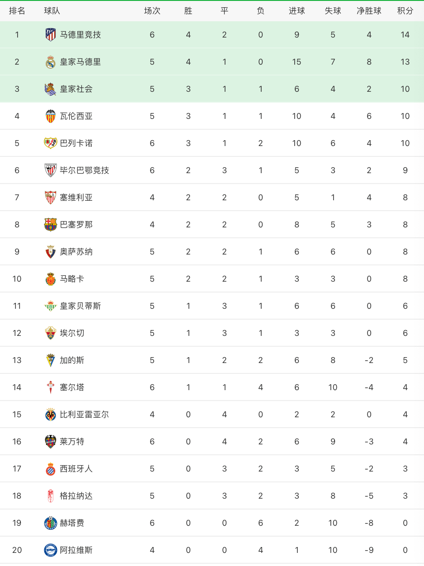Viewport: 424px width, 566px height.
Task: Click the 莱万特 team crest
Action: pyautogui.click(x=51, y=442)
